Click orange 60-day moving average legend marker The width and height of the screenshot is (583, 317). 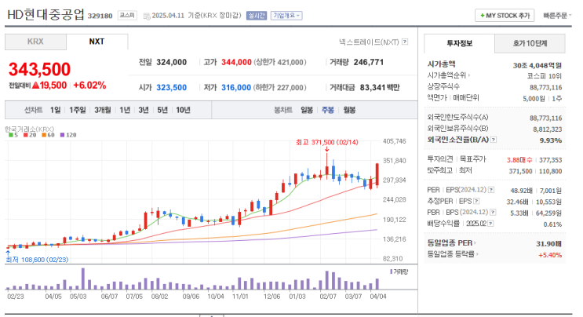point(43,135)
